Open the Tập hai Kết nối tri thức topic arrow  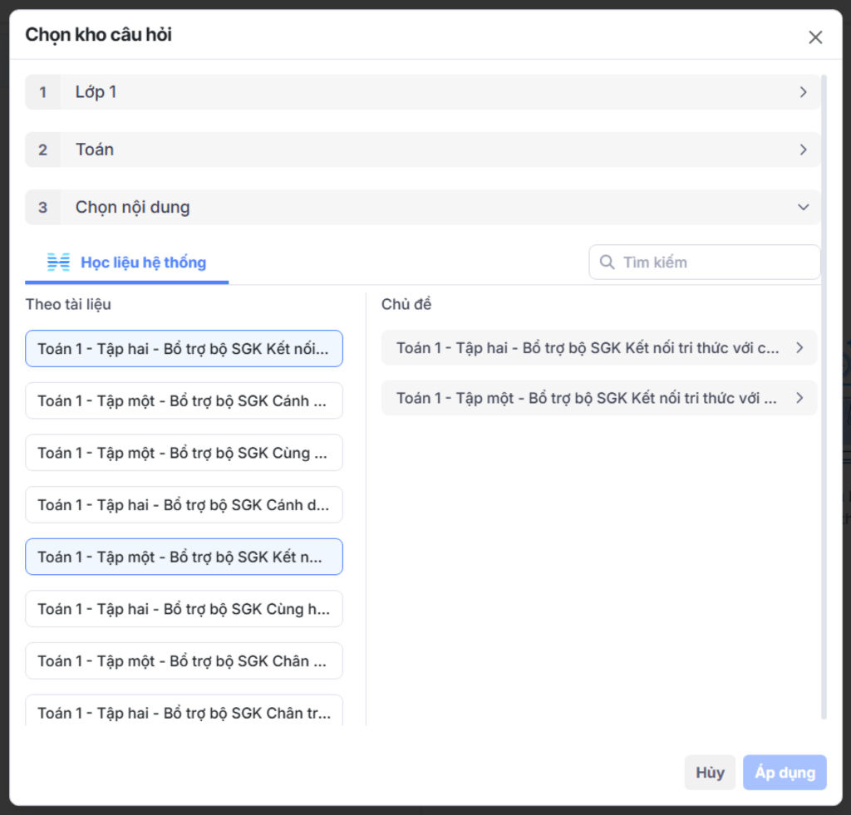click(x=799, y=348)
